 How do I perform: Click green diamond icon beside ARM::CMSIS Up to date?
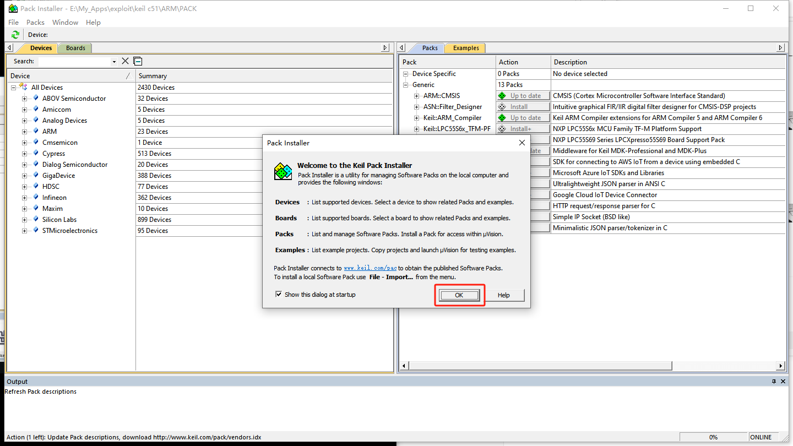click(x=502, y=96)
